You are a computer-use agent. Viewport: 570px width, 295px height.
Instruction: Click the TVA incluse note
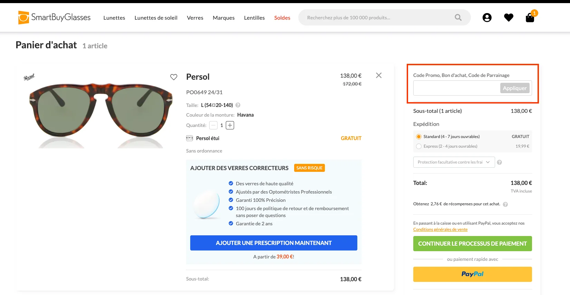pyautogui.click(x=521, y=191)
